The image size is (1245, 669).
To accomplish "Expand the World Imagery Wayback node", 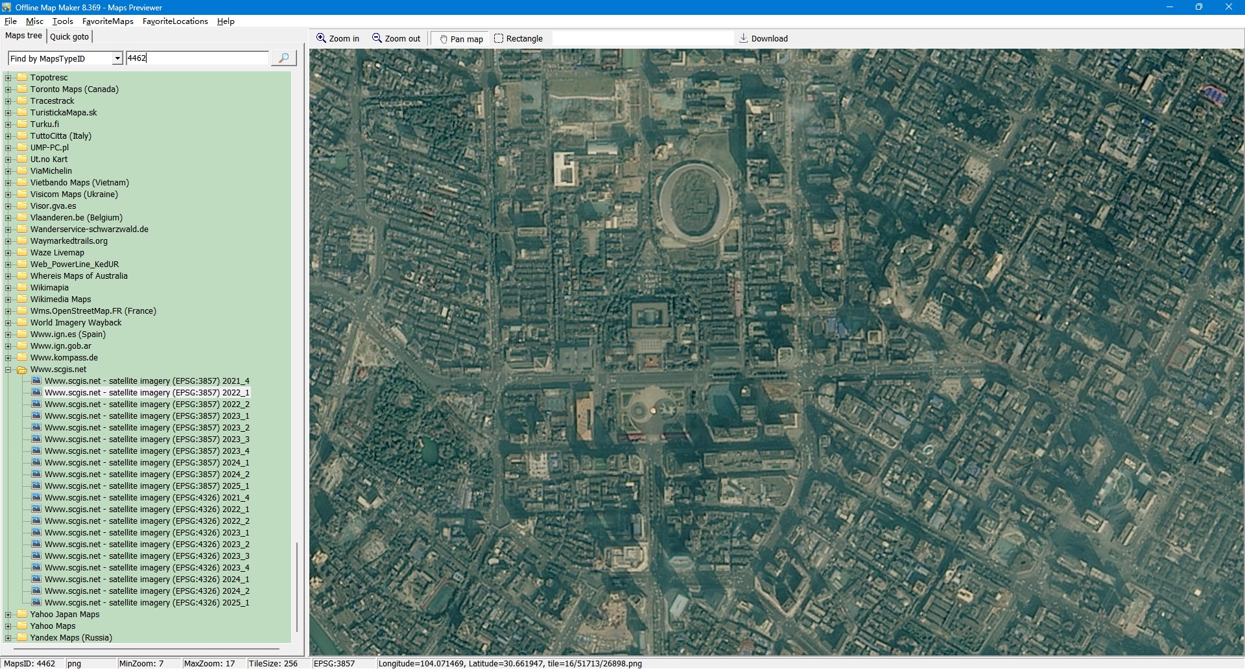I will (8, 323).
